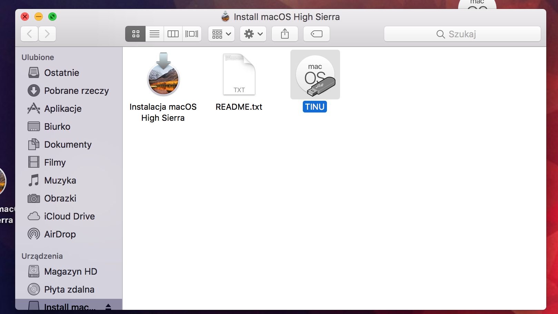
Task: Eject the Install macOS volume
Action: click(108, 306)
